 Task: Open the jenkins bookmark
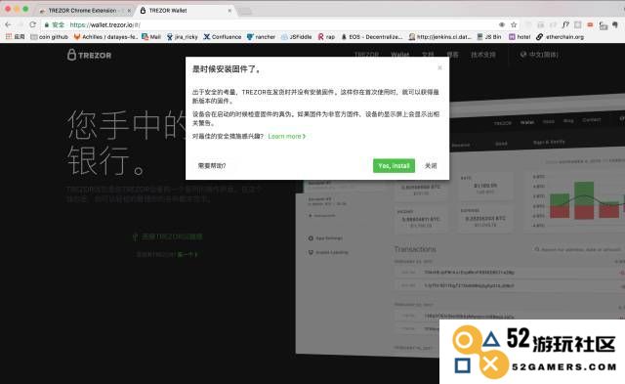[440, 37]
